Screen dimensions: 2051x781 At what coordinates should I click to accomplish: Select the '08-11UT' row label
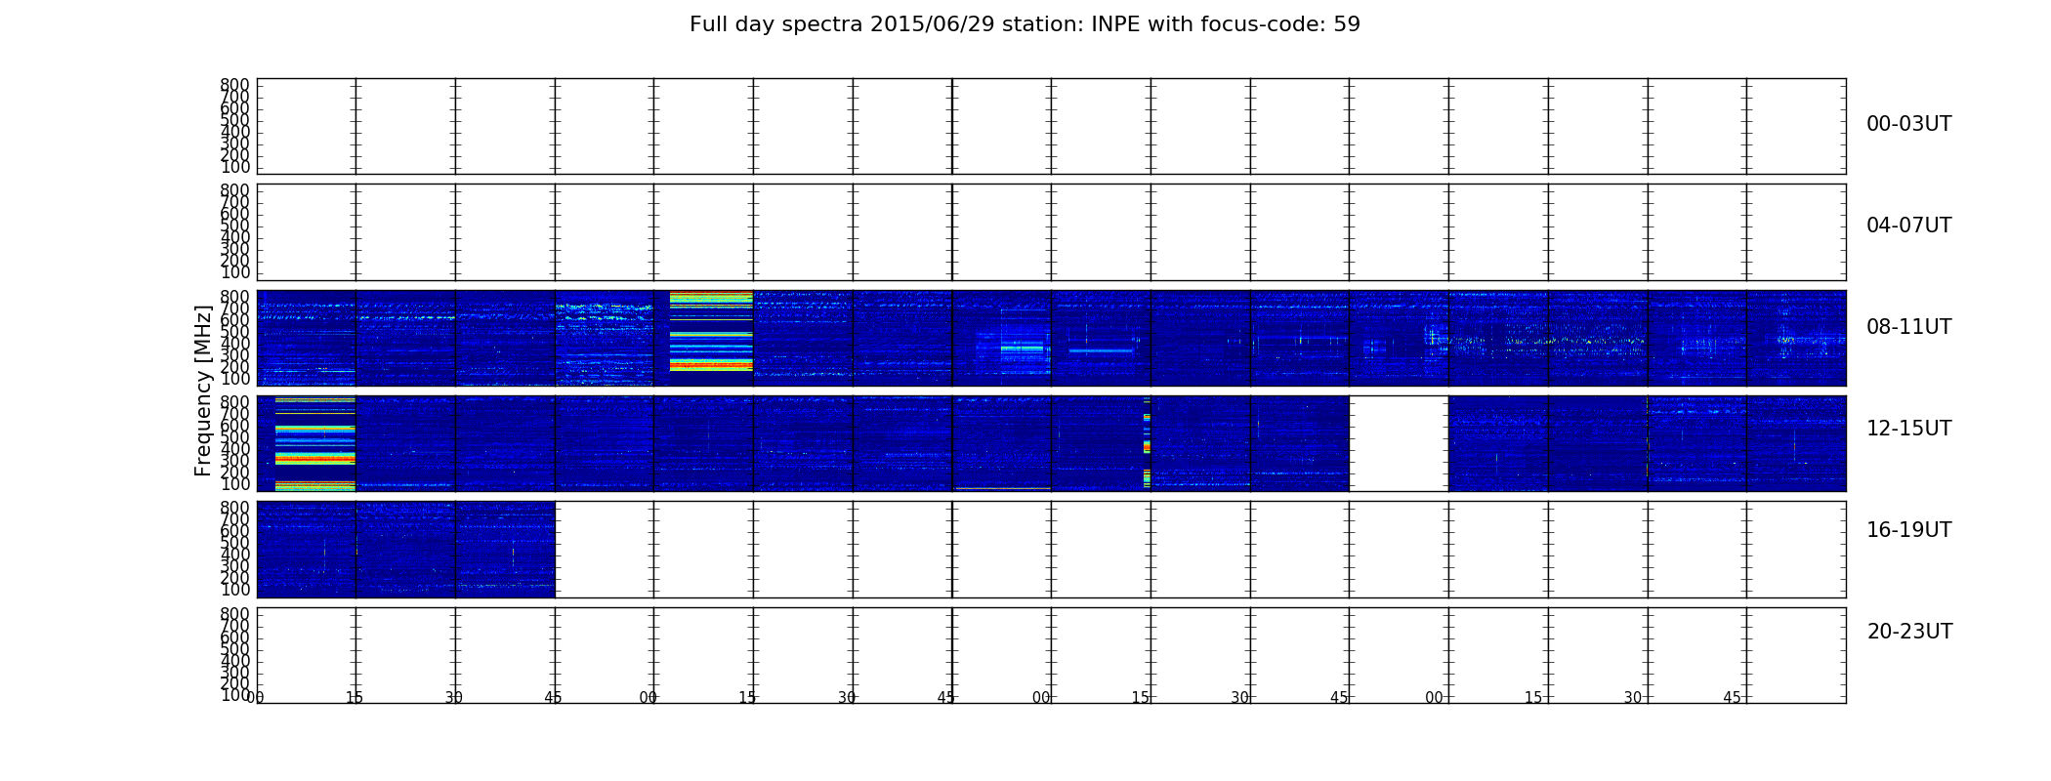[x=1908, y=327]
